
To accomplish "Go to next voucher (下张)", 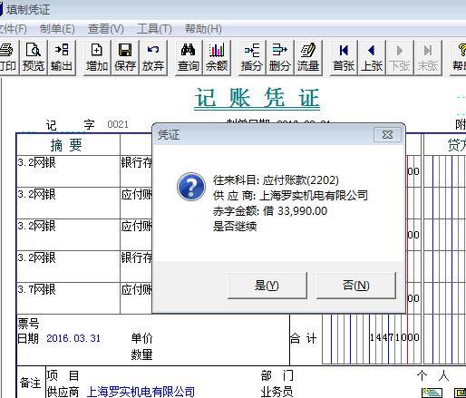I will tap(400, 57).
